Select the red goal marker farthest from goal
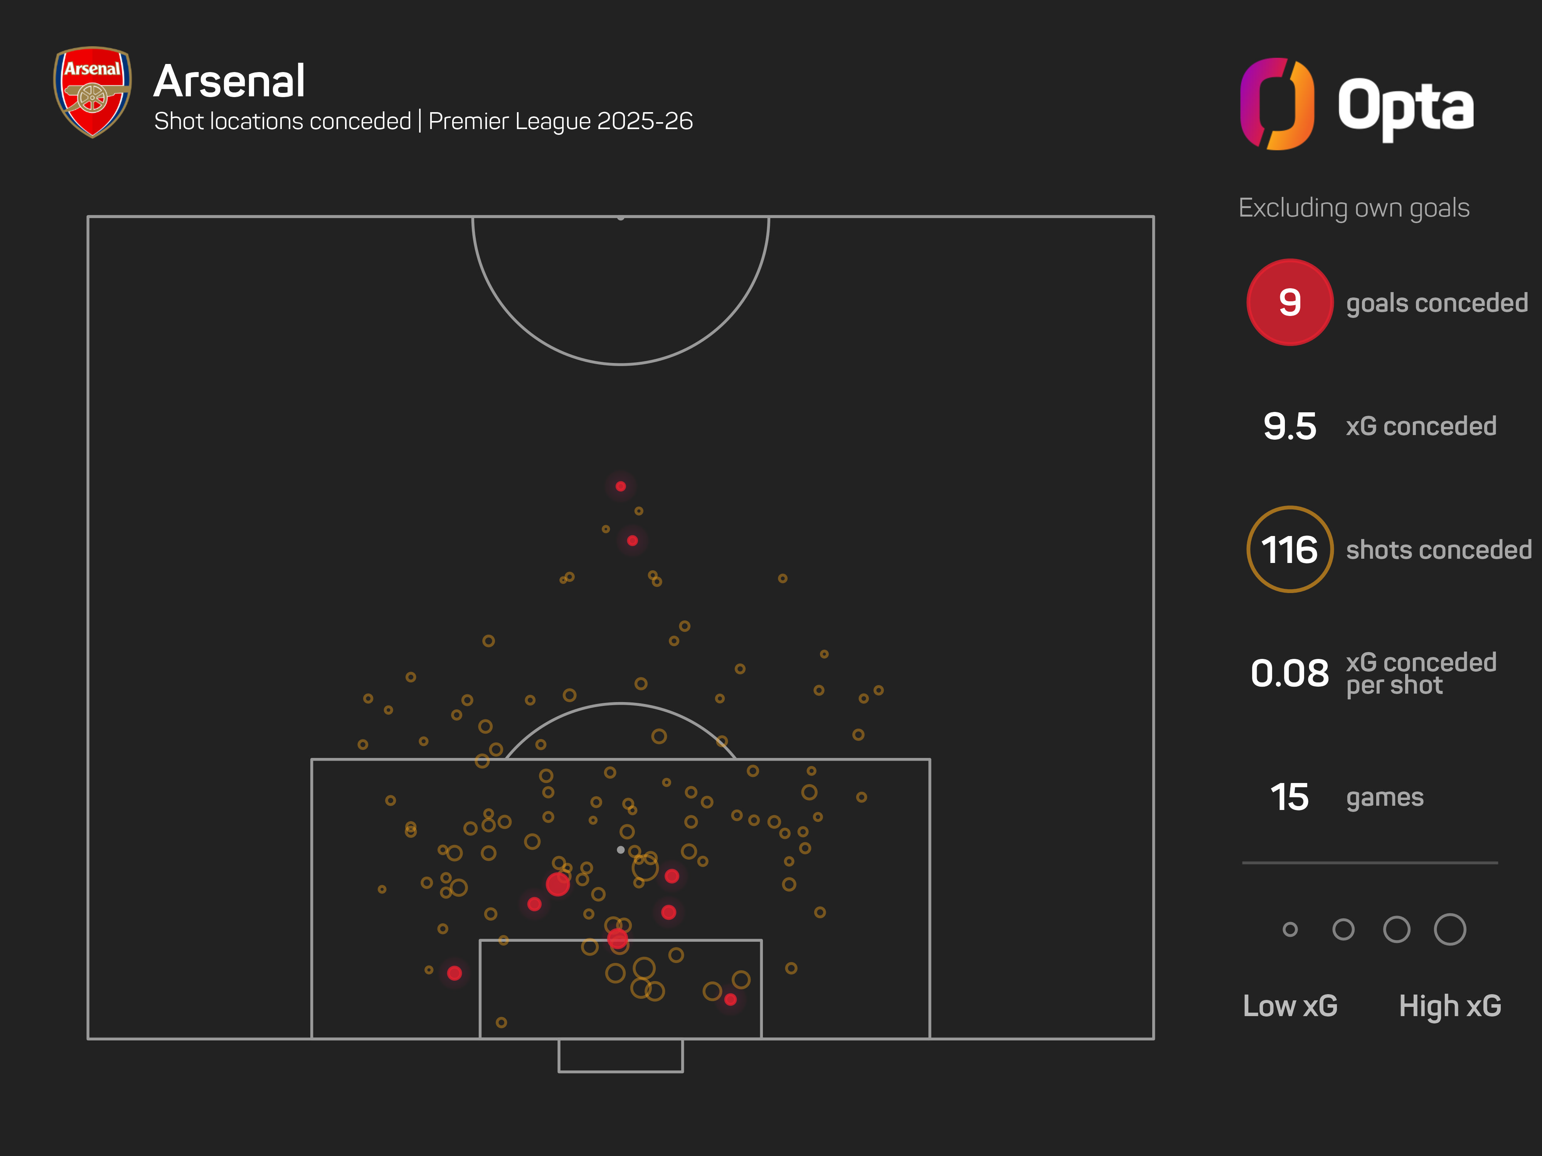 click(620, 486)
